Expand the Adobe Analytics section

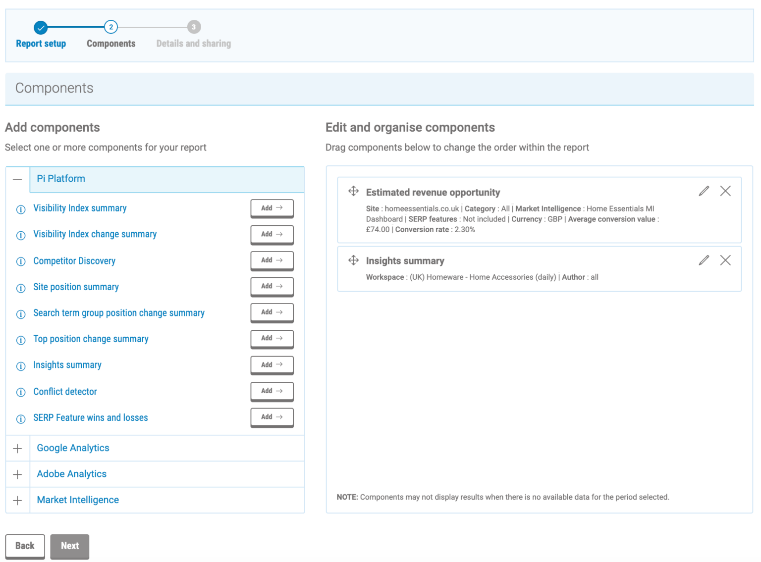[x=17, y=474]
